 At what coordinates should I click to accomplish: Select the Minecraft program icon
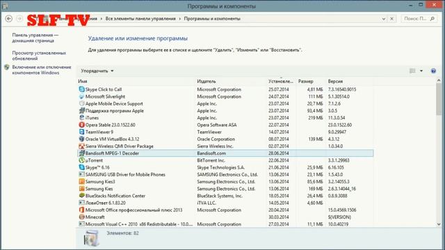tap(82, 217)
